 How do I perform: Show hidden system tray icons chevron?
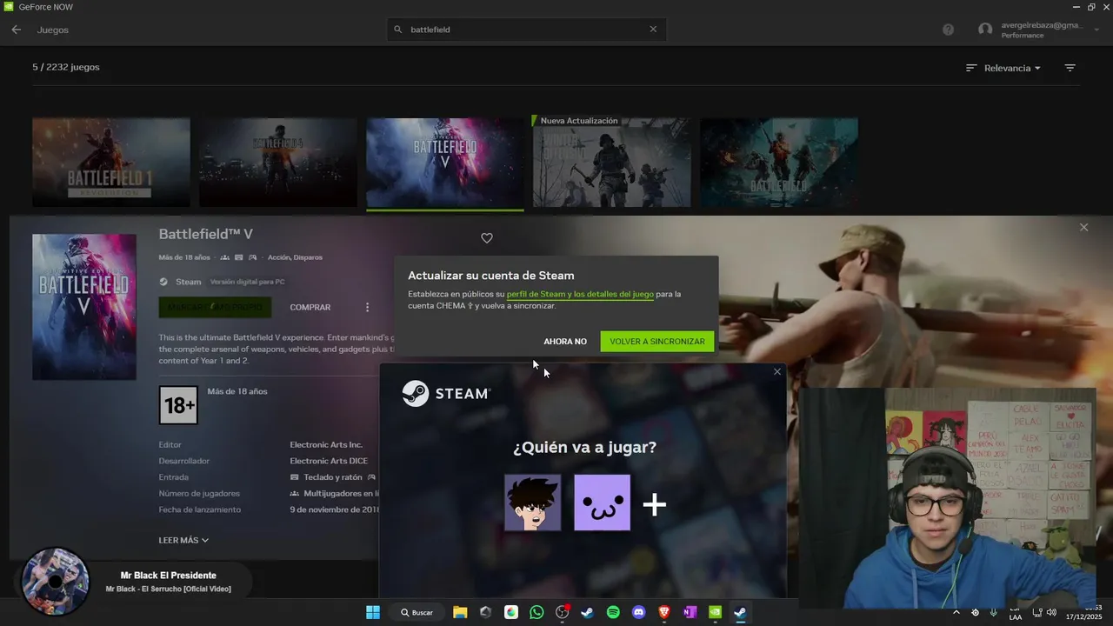(956, 612)
